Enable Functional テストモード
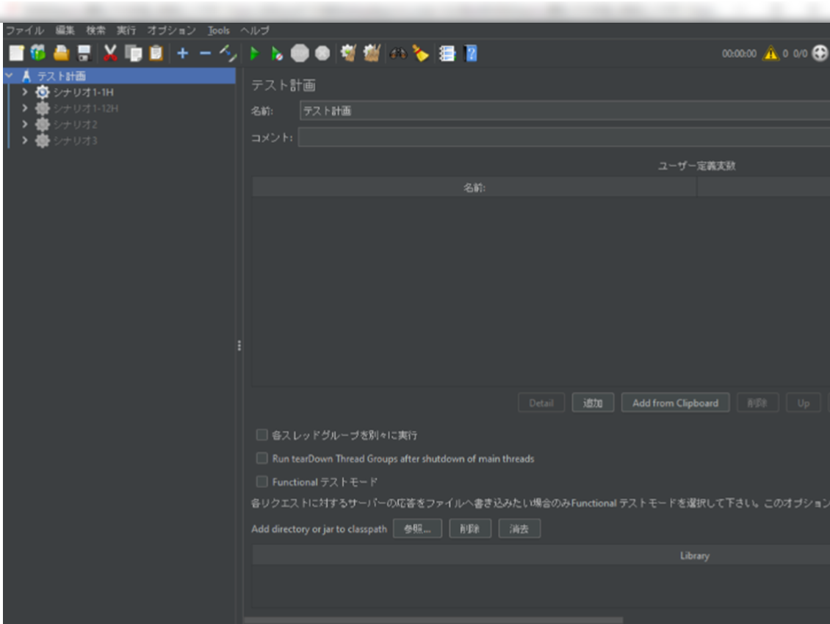 pos(261,482)
